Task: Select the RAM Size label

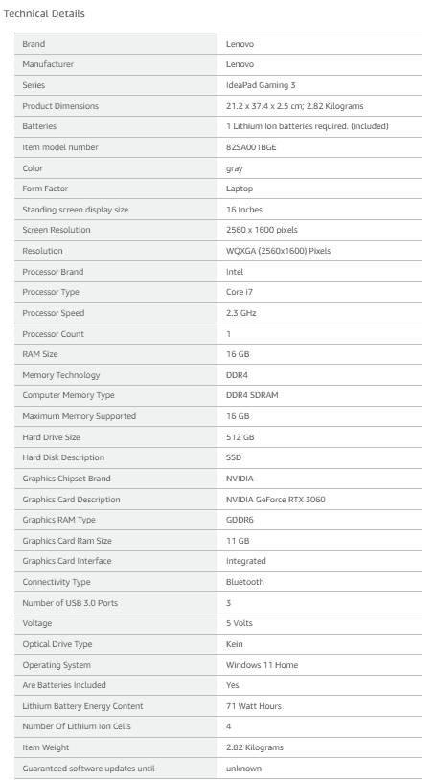Action: 40,354
